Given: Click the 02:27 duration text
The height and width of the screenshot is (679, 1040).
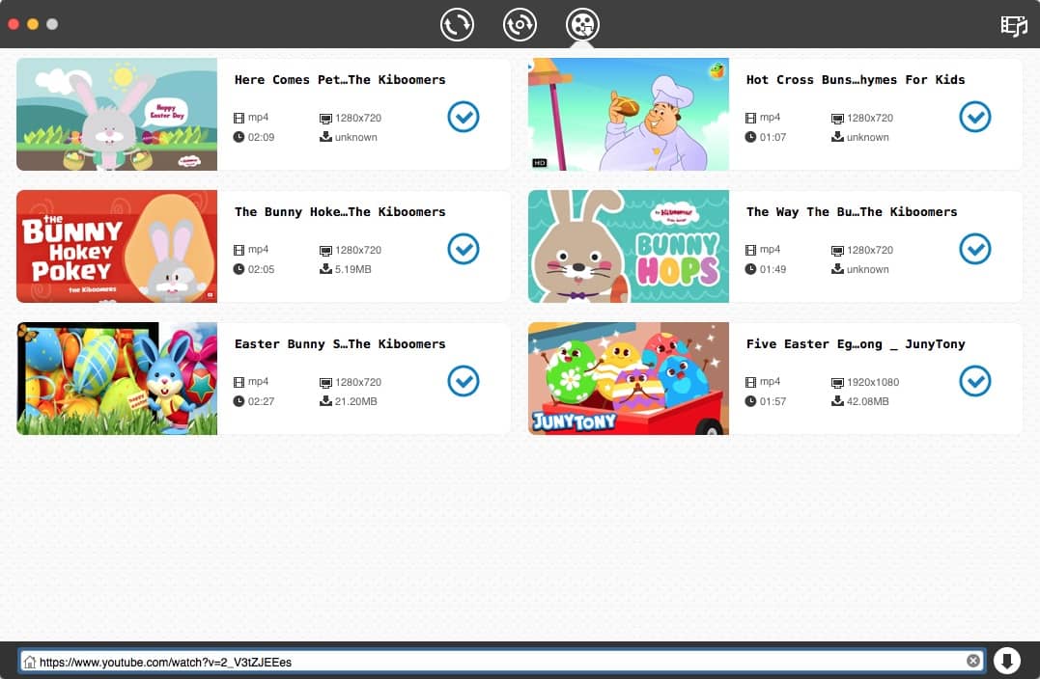Looking at the screenshot, I should (261, 401).
